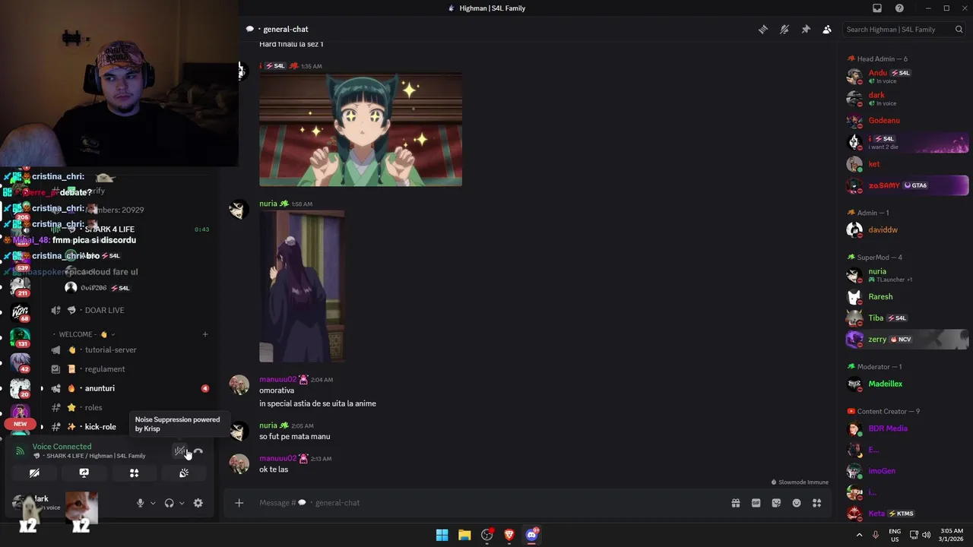Open apps launcher in message bar
This screenshot has width=973, height=547.
click(x=817, y=503)
